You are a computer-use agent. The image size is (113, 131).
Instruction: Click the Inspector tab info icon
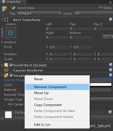pyautogui.click(x=4, y=2)
